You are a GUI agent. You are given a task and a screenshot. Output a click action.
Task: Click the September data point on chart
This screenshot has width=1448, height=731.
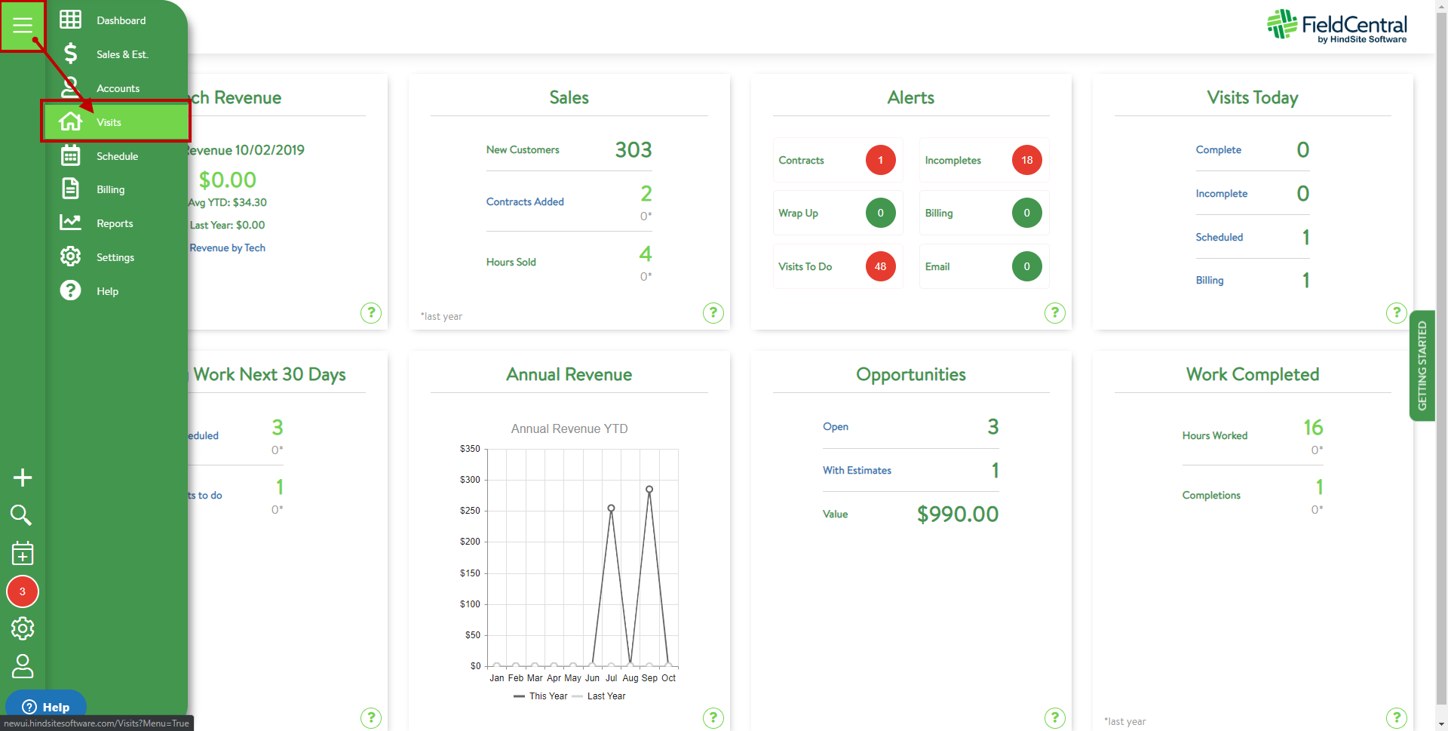pos(649,489)
